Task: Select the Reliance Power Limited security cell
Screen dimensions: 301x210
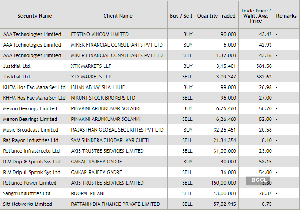Action: tap(29, 183)
